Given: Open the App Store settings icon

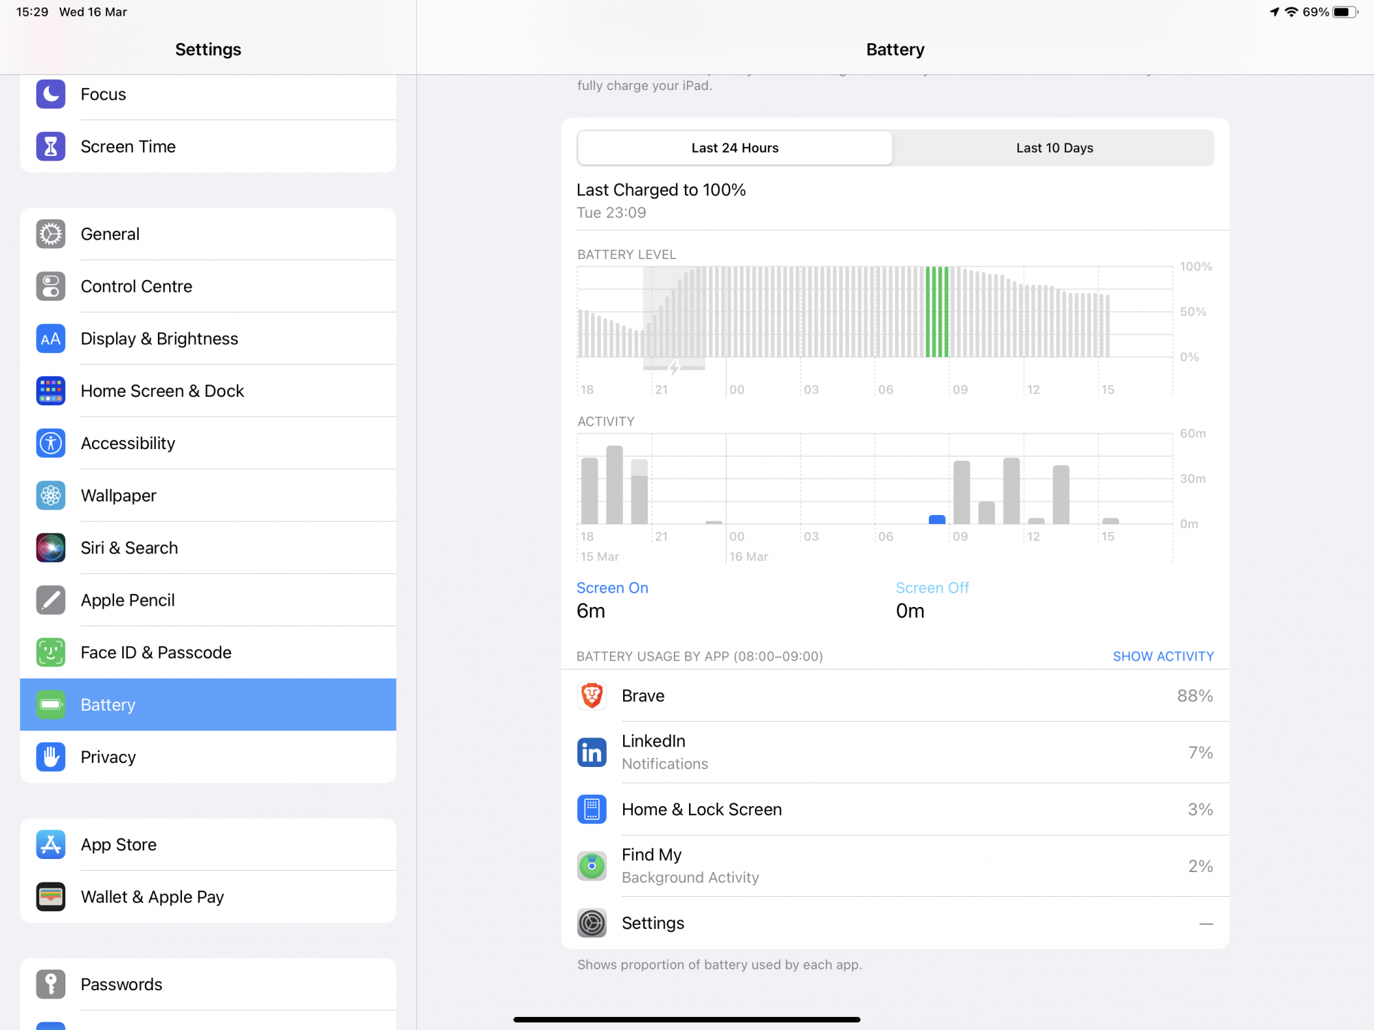Looking at the screenshot, I should (51, 845).
